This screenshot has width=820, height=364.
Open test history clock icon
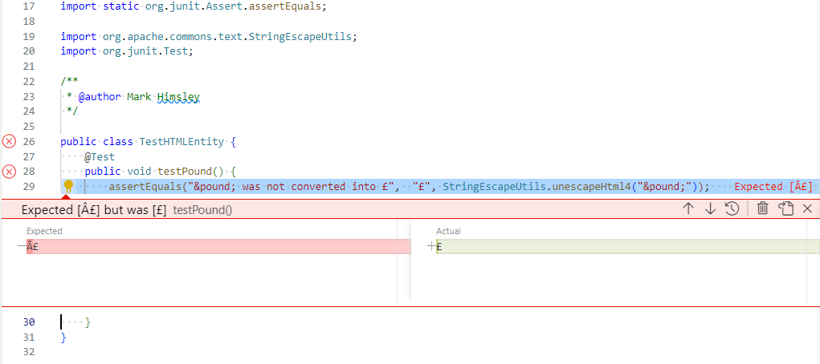[x=732, y=209]
